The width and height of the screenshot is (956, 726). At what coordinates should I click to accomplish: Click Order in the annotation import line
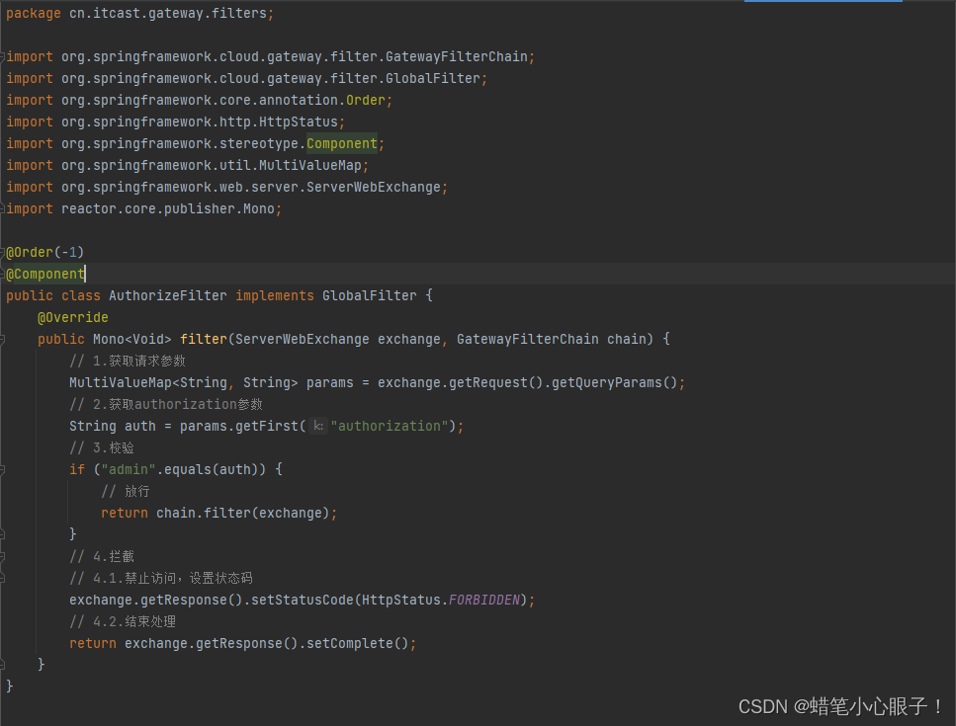(x=366, y=100)
